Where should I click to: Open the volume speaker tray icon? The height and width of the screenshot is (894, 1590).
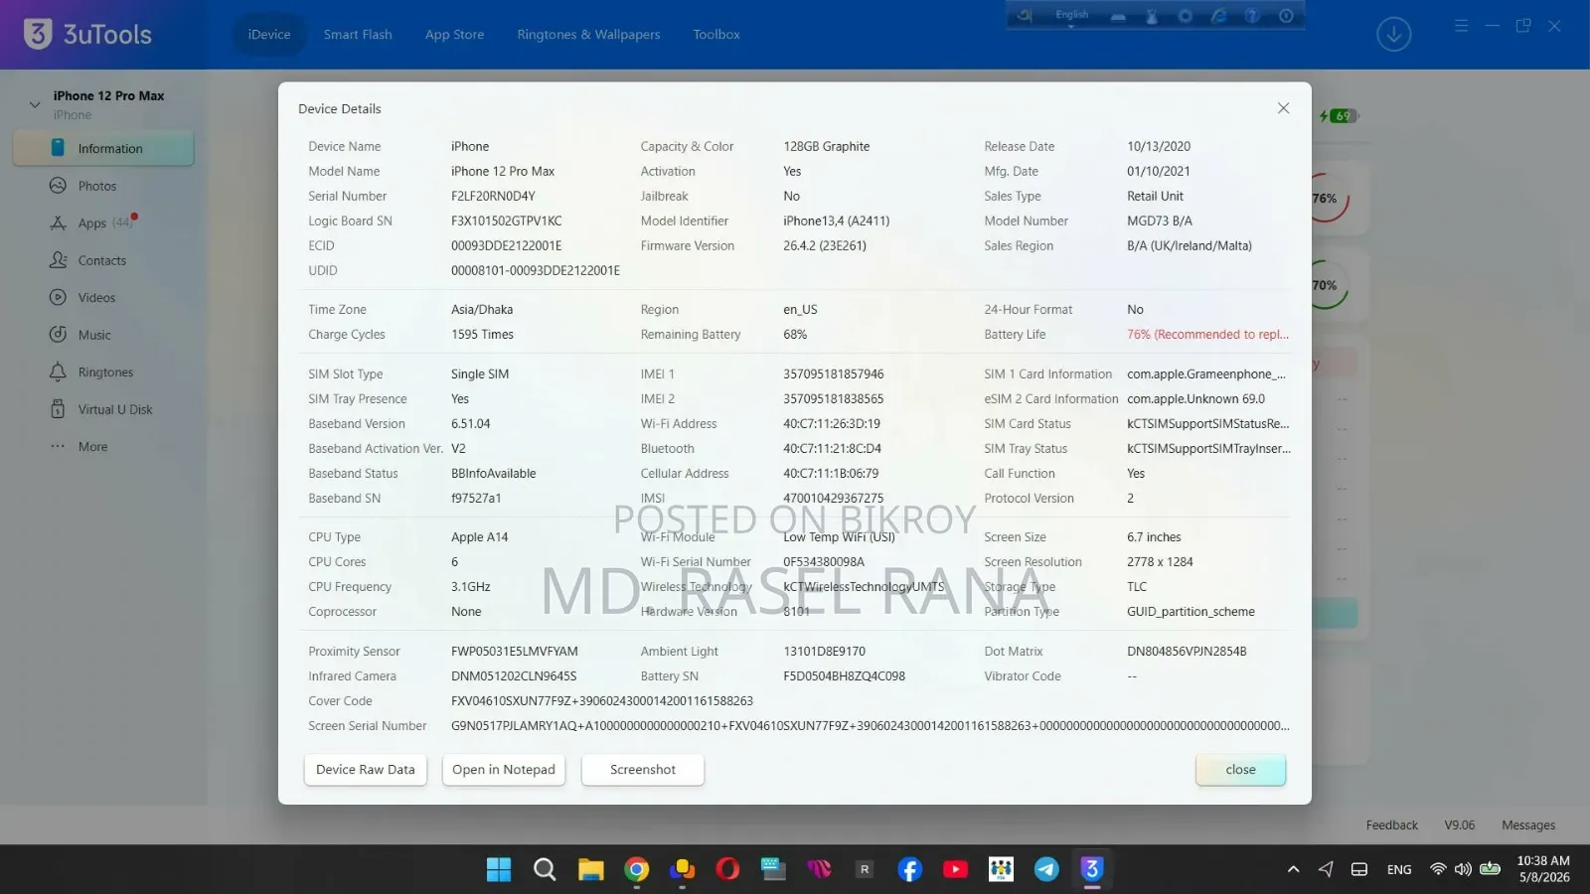1463,869
